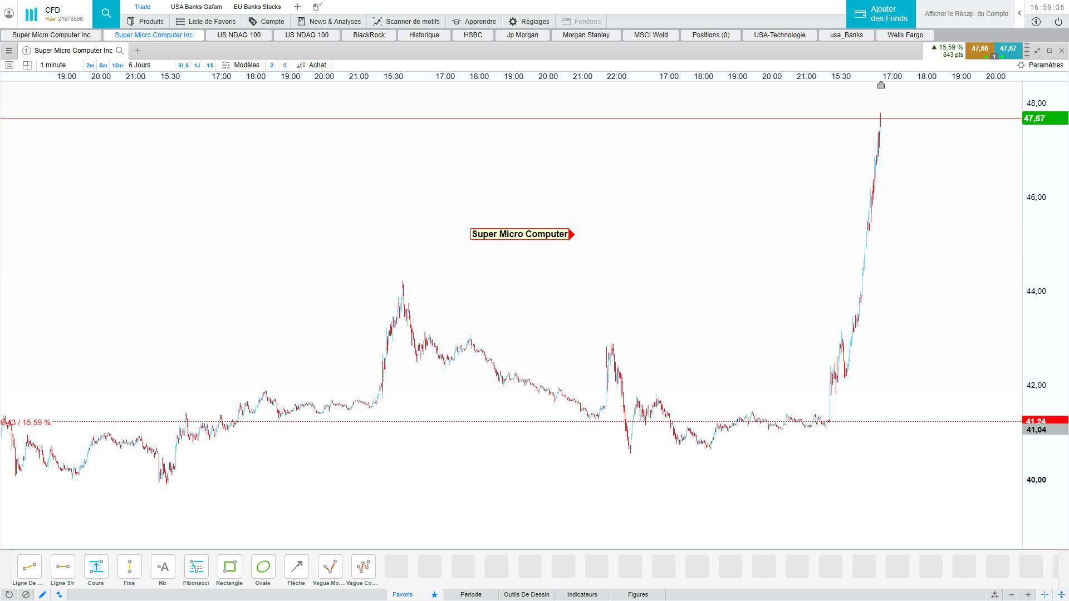Select the Ligne S/r horizontal line tool
Screen dimensions: 1069x601
pyautogui.click(x=62, y=567)
